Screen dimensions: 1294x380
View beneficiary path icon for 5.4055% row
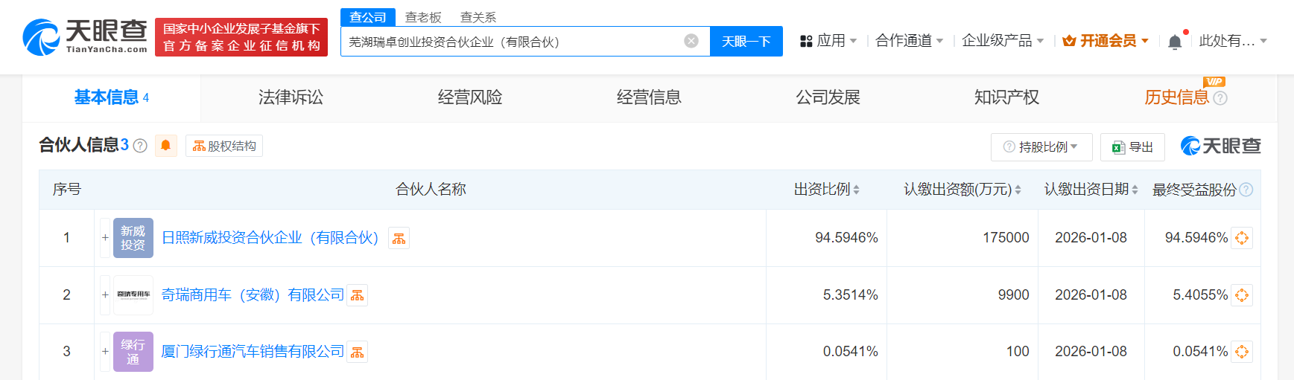(1242, 295)
